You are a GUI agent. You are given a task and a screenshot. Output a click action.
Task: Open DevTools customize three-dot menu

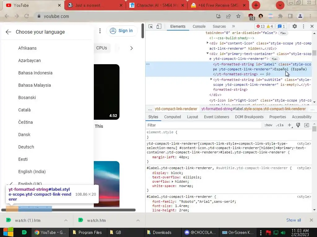(303, 26)
